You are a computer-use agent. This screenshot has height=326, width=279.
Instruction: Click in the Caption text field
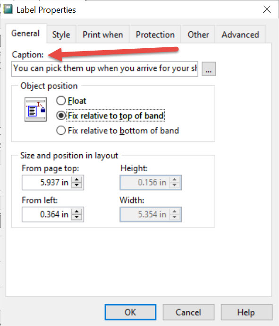(104, 69)
